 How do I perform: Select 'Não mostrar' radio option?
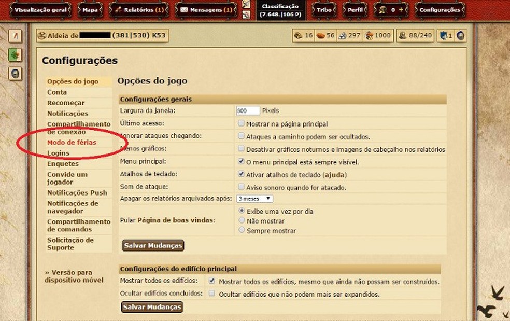tap(242, 220)
